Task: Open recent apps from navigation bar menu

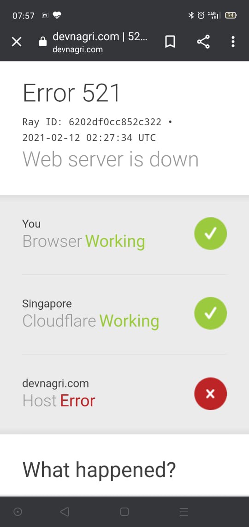Action: [x=184, y=512]
